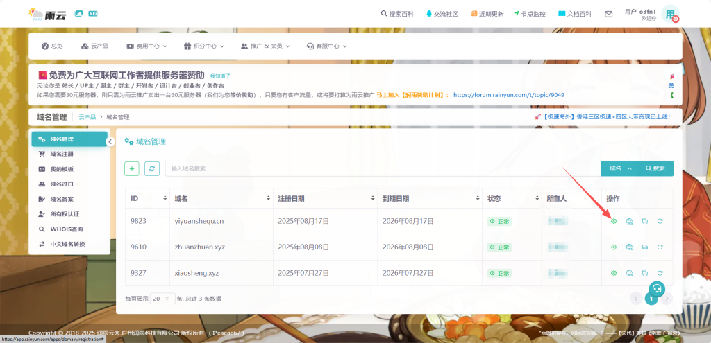Select 域名注册 in the sidebar
The image size is (711, 343).
coord(62,154)
